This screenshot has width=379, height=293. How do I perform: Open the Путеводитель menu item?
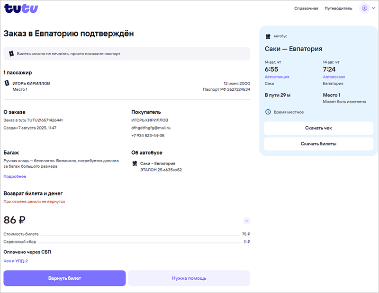pyautogui.click(x=338, y=9)
